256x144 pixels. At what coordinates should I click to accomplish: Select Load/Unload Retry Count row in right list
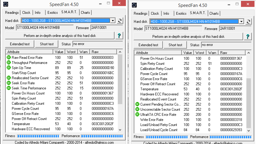190,125
